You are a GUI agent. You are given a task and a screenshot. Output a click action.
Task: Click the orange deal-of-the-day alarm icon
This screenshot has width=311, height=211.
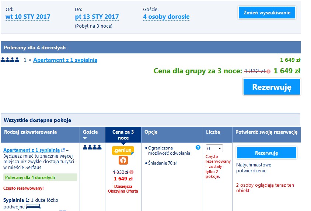(123, 160)
